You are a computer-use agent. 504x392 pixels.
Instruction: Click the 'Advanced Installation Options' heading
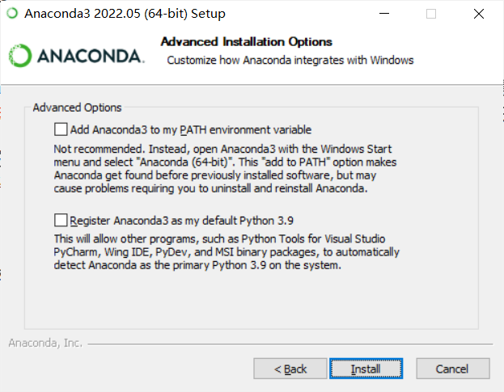coord(247,42)
